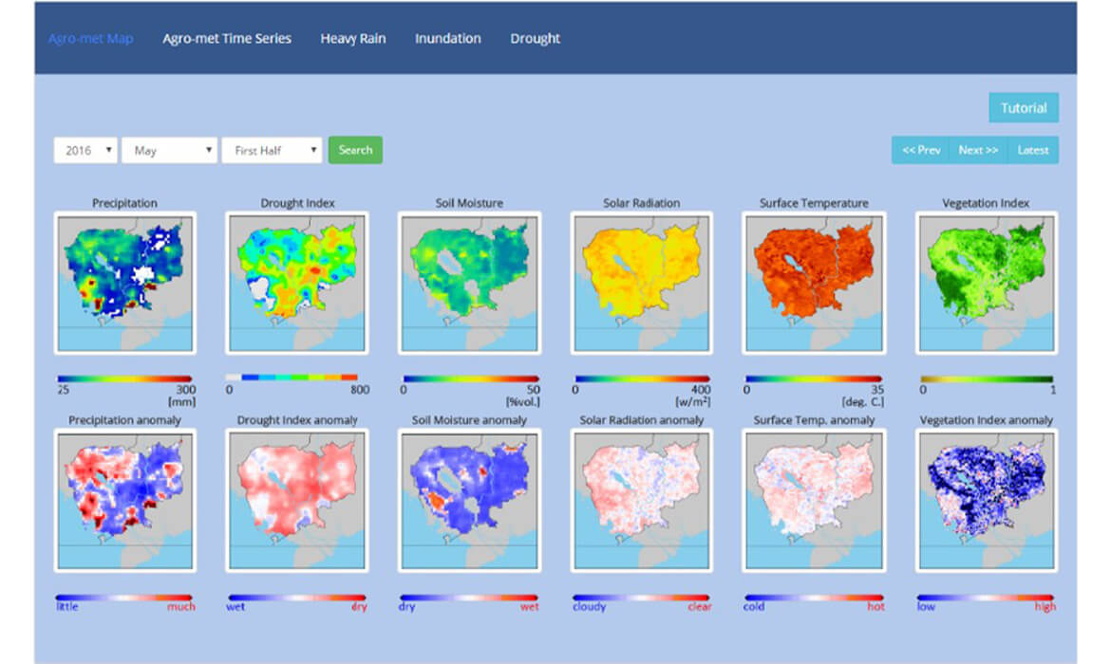Screen dimensions: 1111x664
Task: Click the Precipitation color scale bar
Action: pyautogui.click(x=124, y=378)
